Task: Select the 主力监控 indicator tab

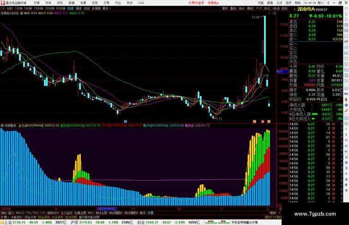Action: coord(66,213)
